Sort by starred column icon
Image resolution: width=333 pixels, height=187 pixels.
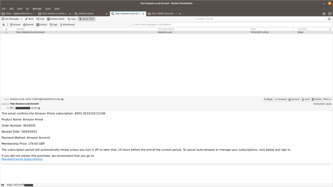[7, 29]
